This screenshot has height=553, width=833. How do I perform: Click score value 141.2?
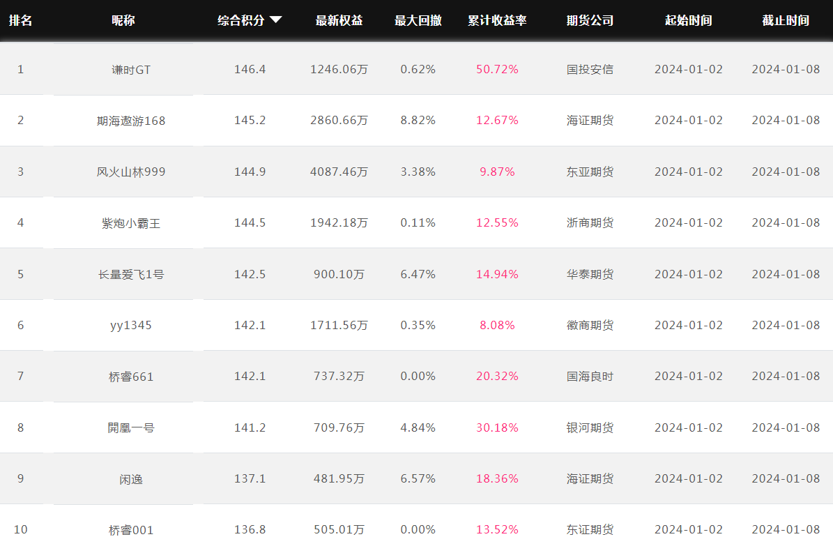250,427
